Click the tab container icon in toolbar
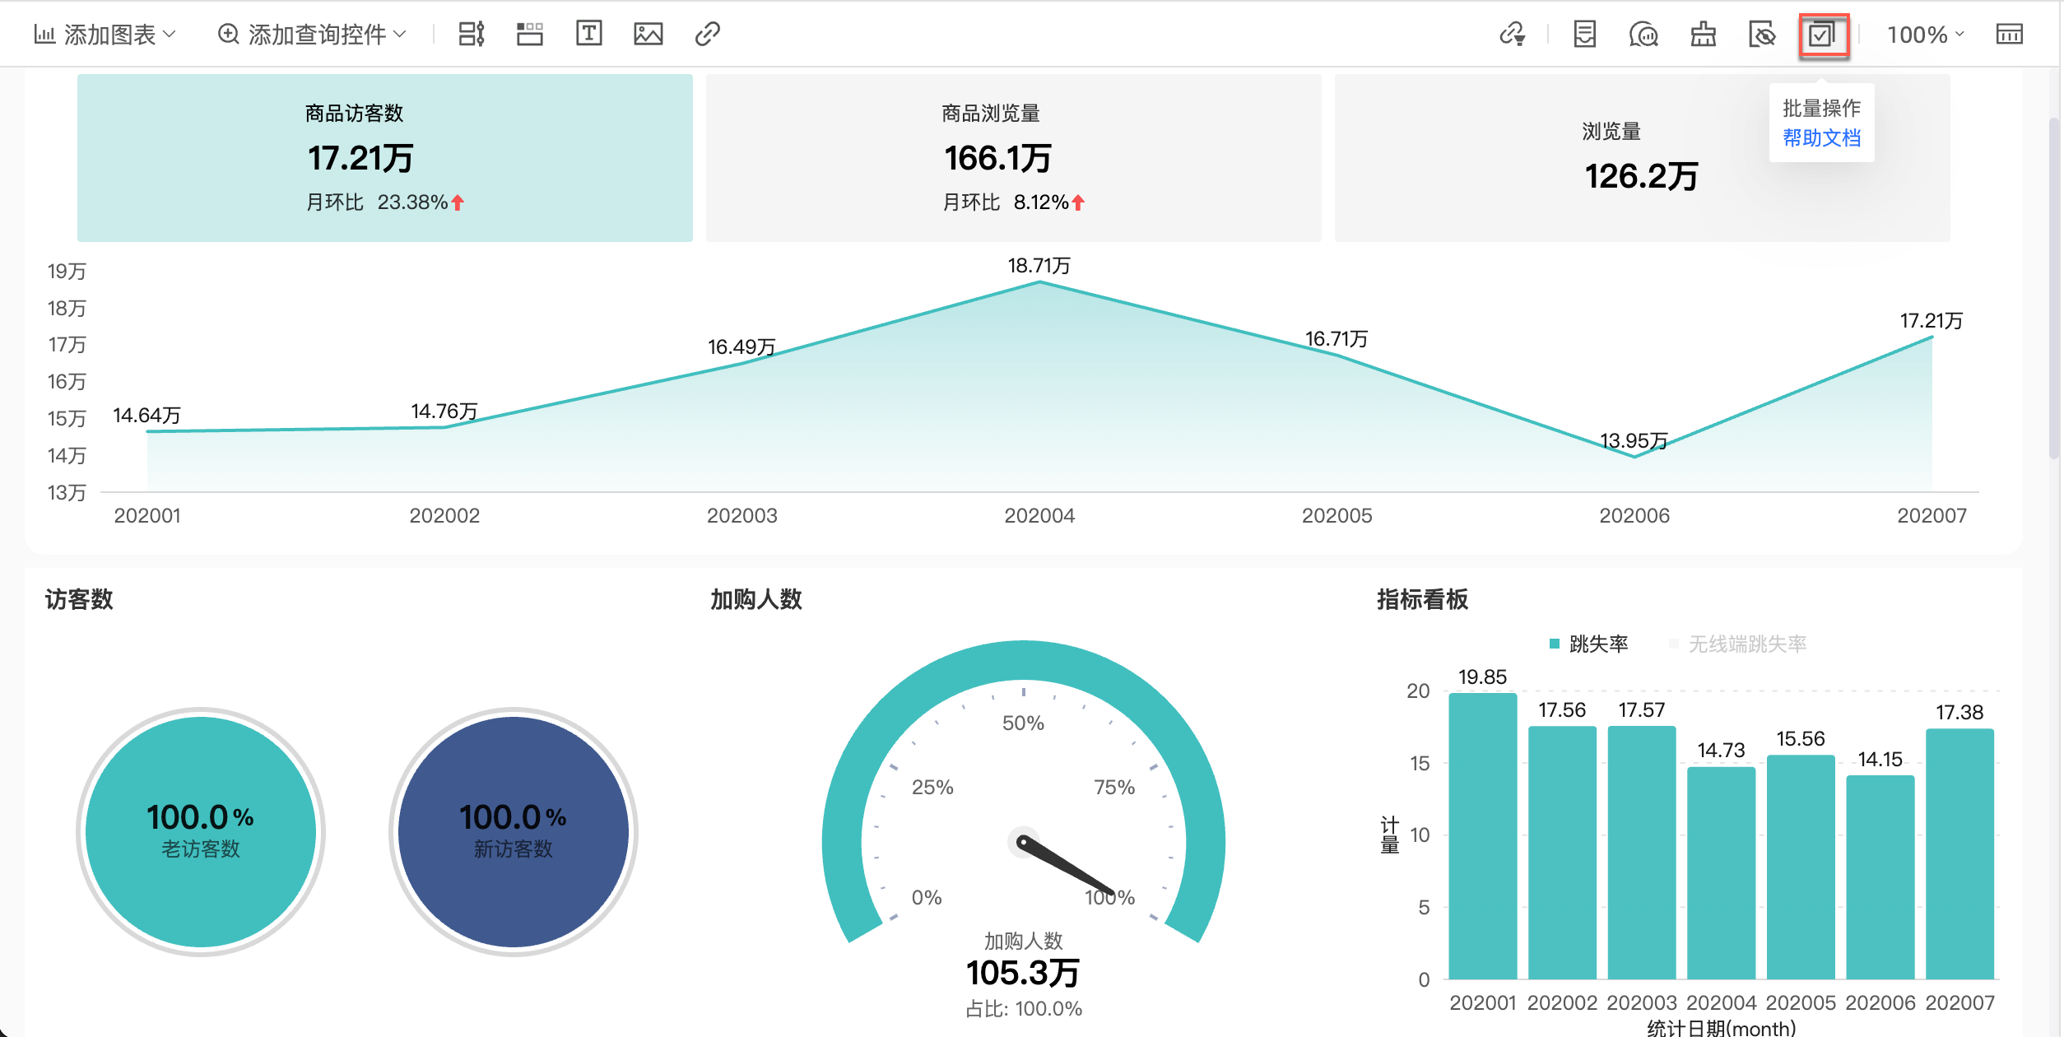Viewport: 2064px width, 1037px height. pos(529,34)
